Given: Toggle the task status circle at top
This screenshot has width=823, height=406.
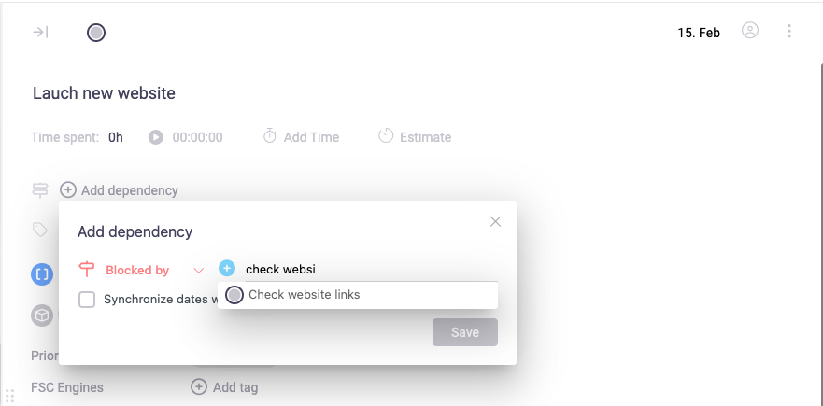Looking at the screenshot, I should coord(96,33).
